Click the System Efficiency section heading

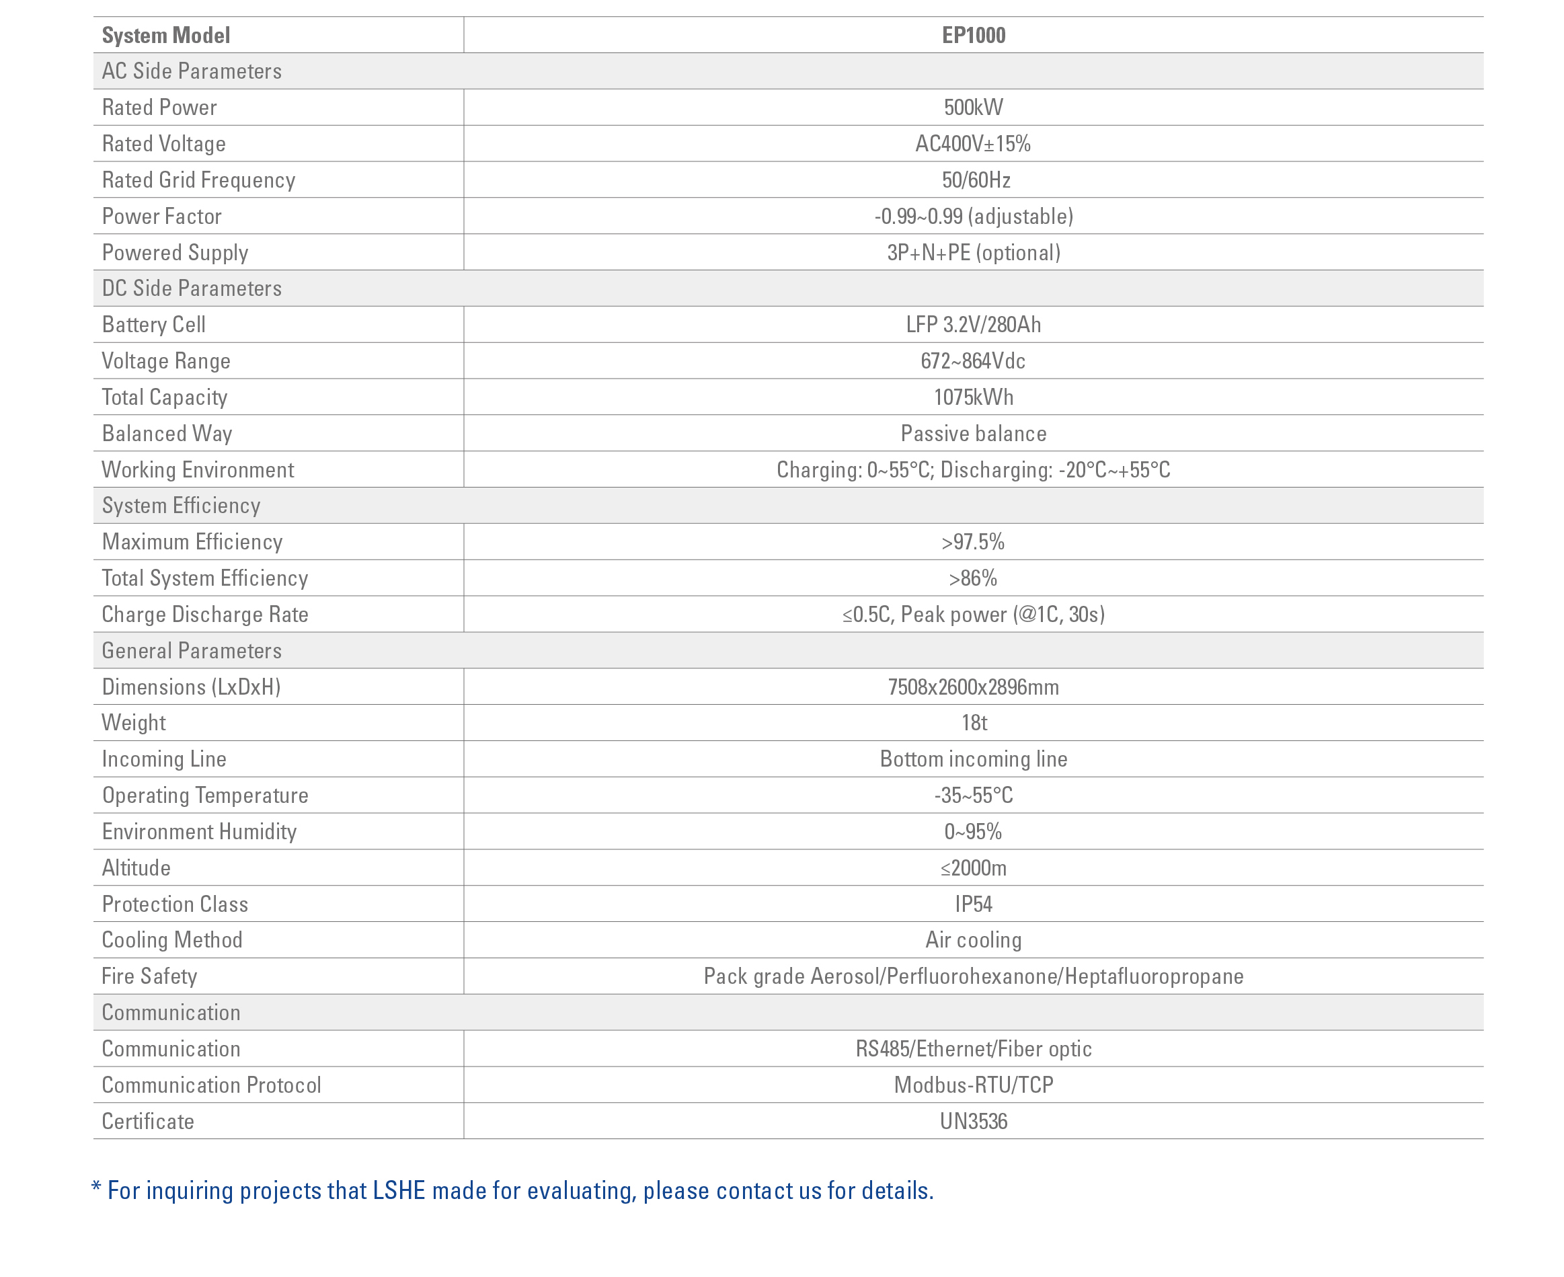(x=181, y=506)
